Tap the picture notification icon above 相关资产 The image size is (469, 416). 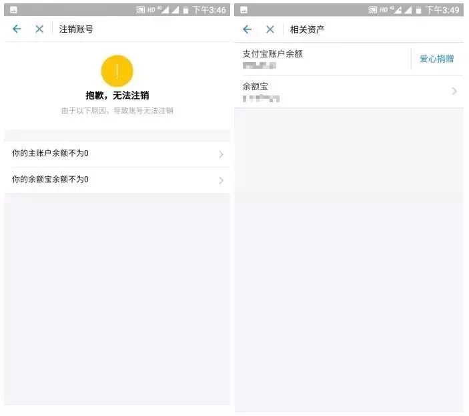click(x=244, y=10)
